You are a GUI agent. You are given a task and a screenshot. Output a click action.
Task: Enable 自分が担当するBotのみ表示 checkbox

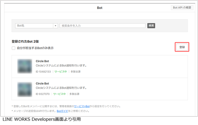click(x=14, y=48)
